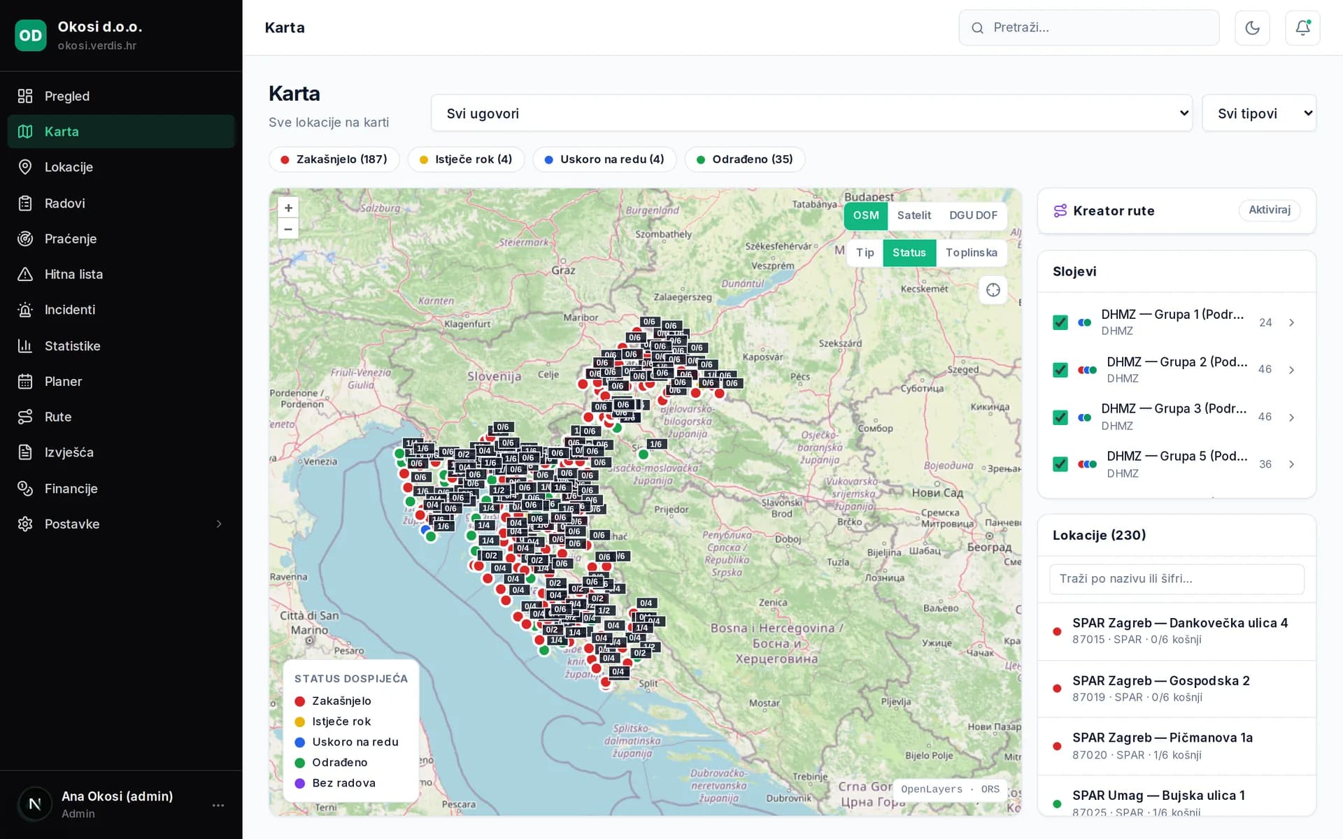
Task: Open the Svi ugovori dropdown
Action: click(811, 113)
